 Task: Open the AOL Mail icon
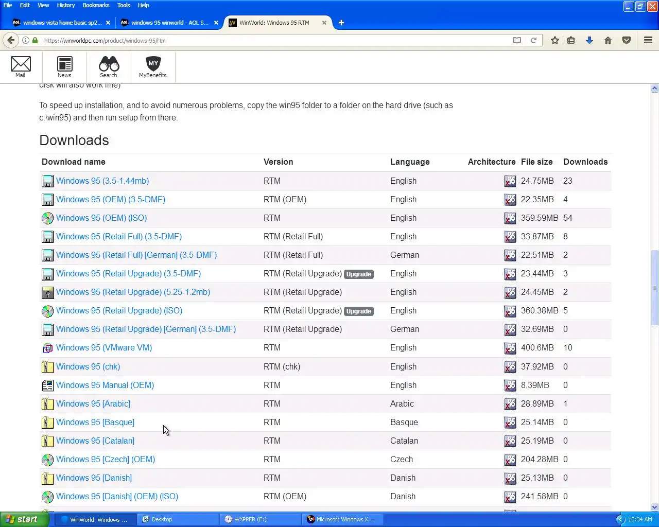[x=21, y=67]
